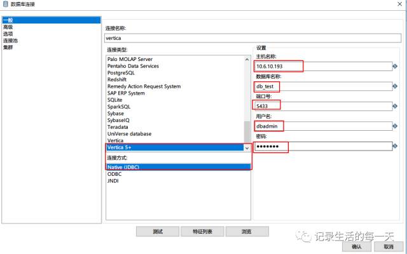Close the database connection dialog
Image resolution: width=407 pixels, height=254 pixels.
coord(400,4)
